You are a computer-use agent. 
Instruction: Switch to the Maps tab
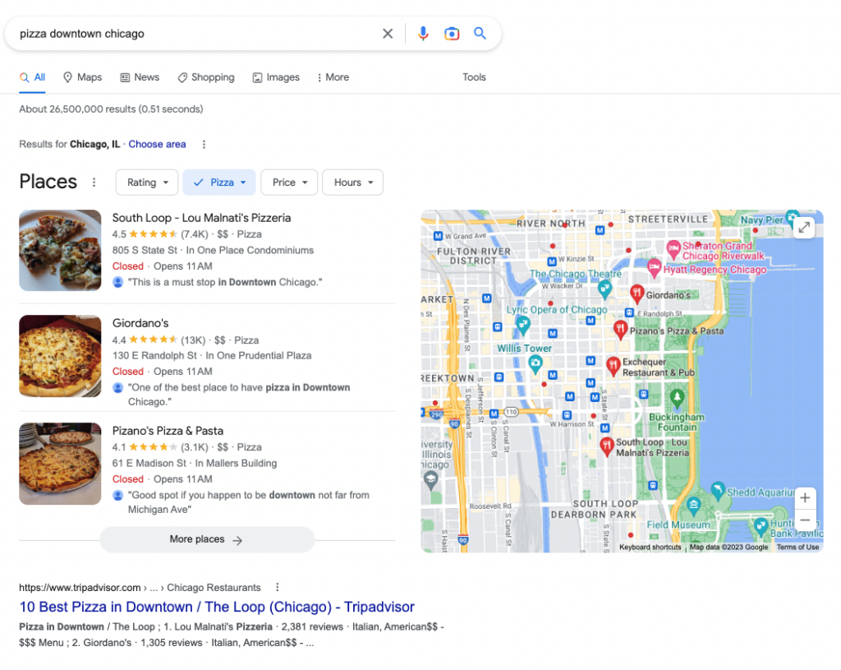(82, 77)
